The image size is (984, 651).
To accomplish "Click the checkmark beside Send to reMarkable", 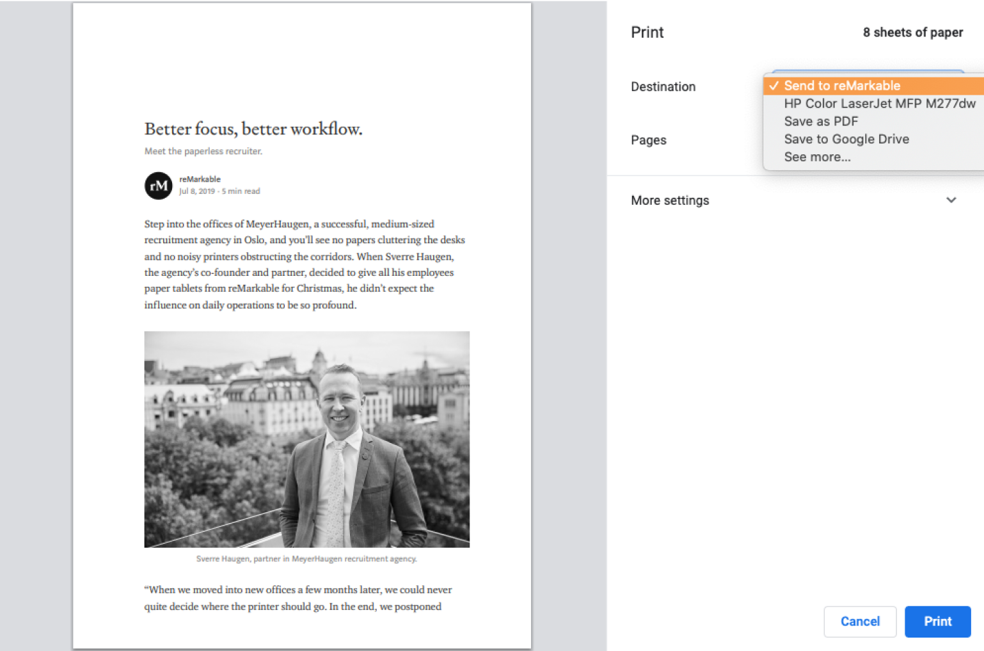I will [x=774, y=85].
